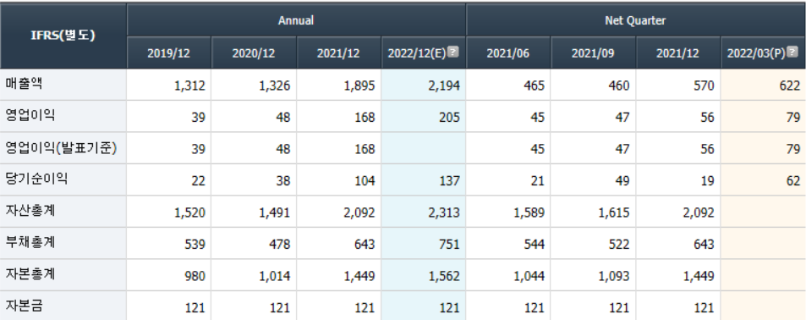Click 영업이익(발표기준) preliminary value 79
806x320 pixels.
point(793,149)
